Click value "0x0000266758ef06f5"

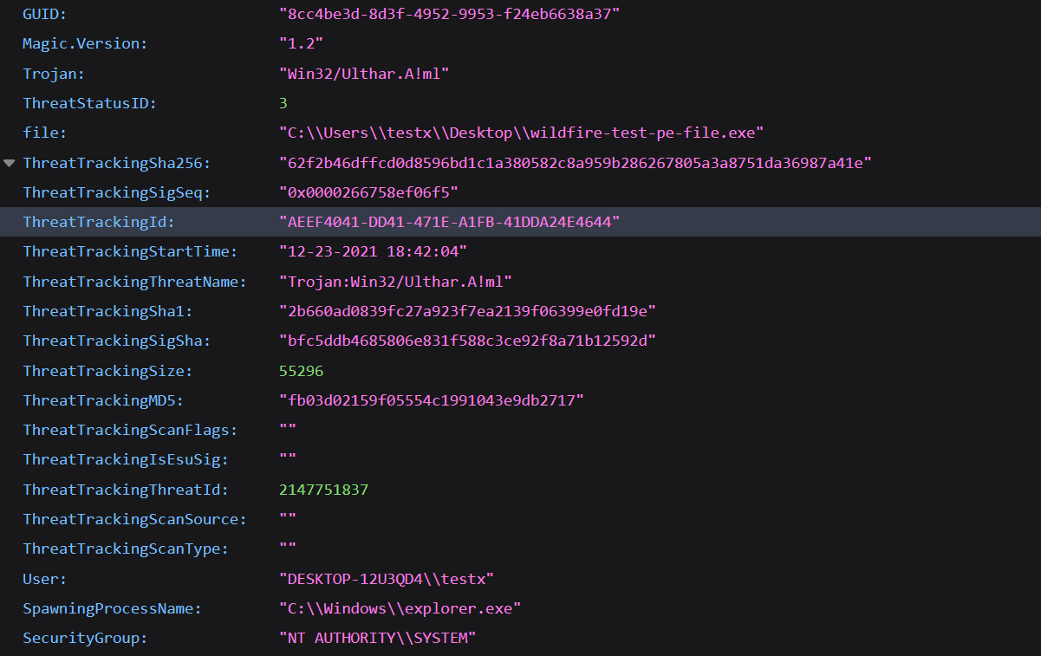pyautogui.click(x=368, y=192)
